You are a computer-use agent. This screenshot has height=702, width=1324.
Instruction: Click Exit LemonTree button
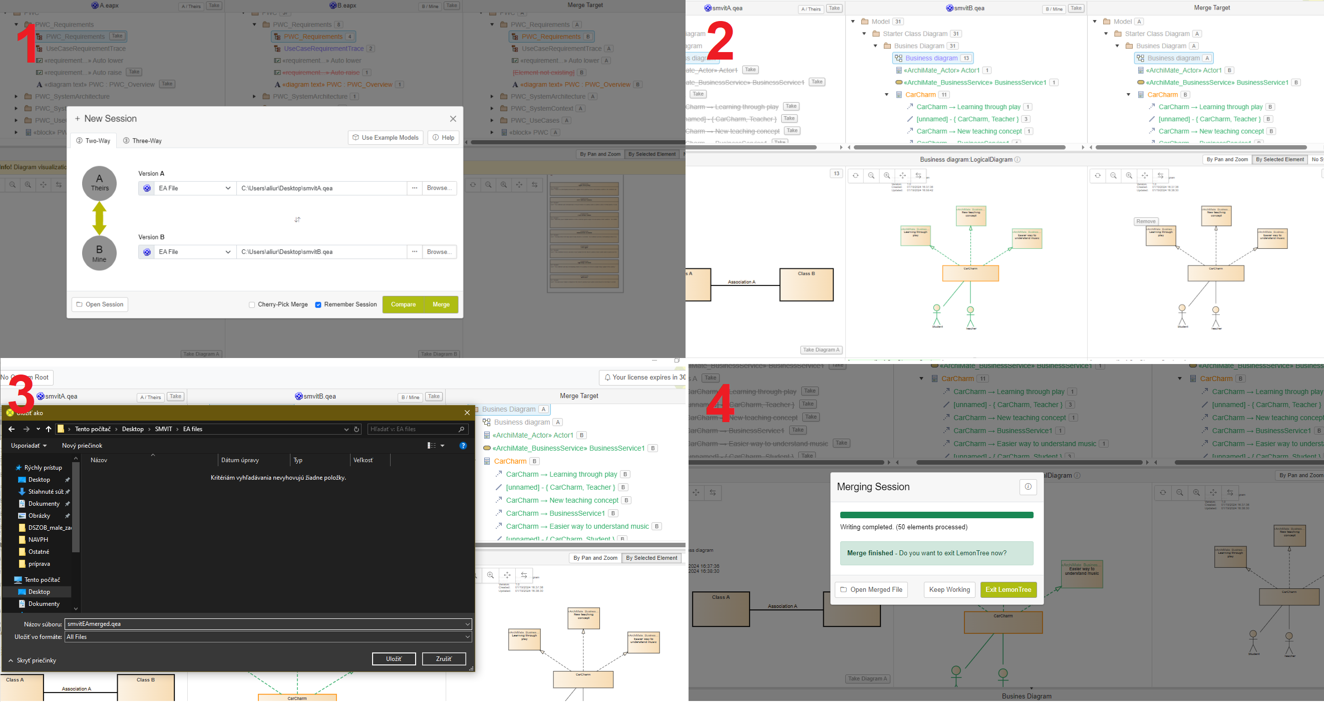point(1009,590)
